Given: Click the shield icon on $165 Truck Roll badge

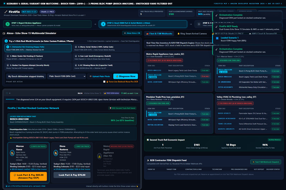Looking at the screenshot, I should click(x=110, y=108).
